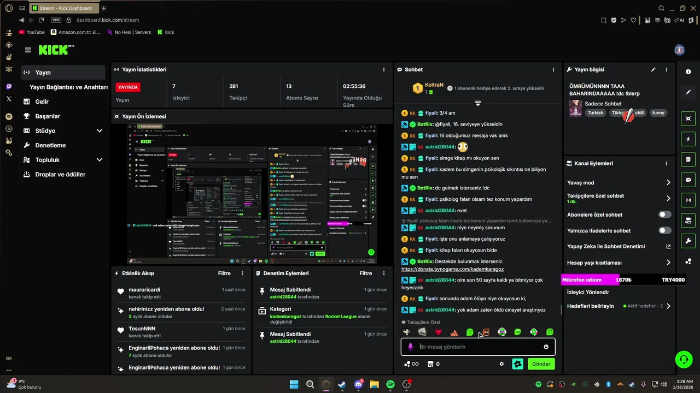
Task: Open the Denetim Eylemleri Filtre dropdown
Action: click(366, 273)
